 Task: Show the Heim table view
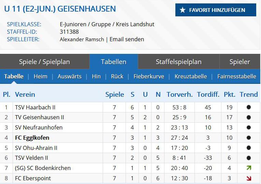(x=40, y=76)
